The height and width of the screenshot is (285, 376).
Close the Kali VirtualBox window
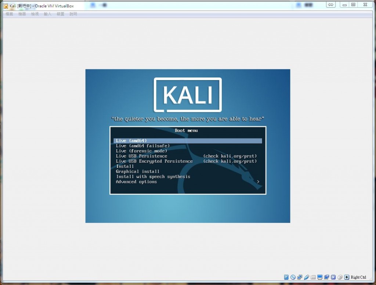point(365,4)
